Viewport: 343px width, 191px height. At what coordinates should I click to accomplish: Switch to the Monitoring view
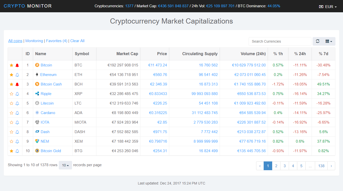coord(34,41)
